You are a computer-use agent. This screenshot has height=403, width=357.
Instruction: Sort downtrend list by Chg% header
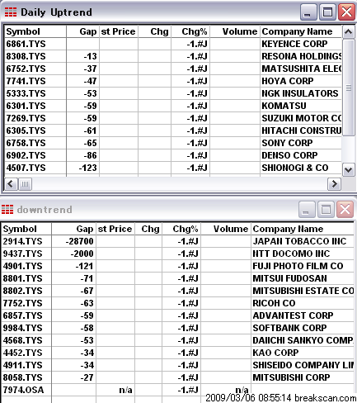click(x=181, y=229)
